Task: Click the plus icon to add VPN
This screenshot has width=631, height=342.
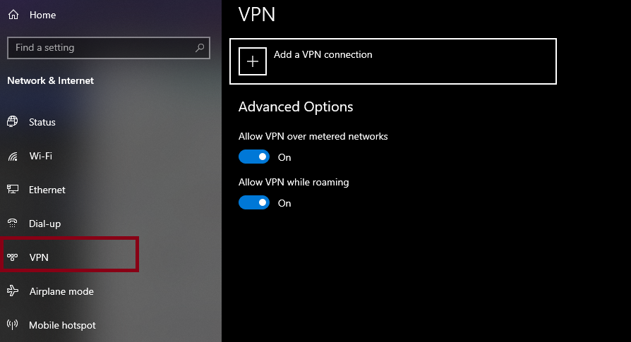Action: 253,61
